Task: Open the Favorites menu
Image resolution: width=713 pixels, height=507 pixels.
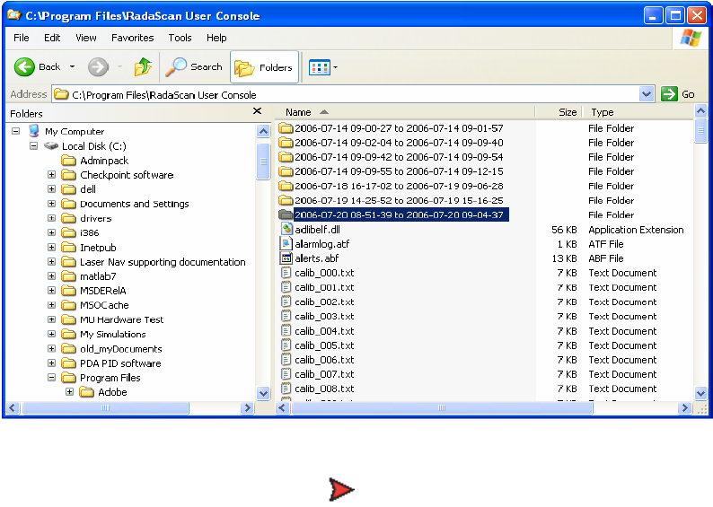Action: pos(132,38)
